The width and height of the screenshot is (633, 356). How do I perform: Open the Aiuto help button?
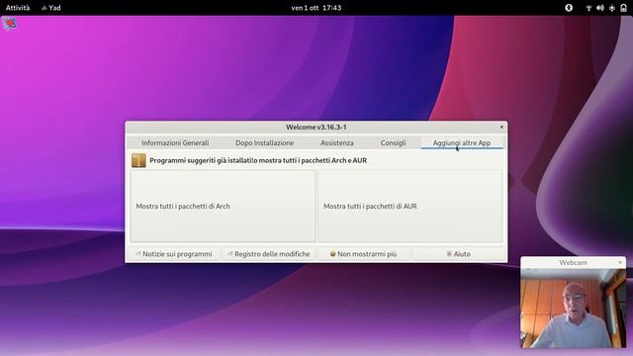[459, 254]
